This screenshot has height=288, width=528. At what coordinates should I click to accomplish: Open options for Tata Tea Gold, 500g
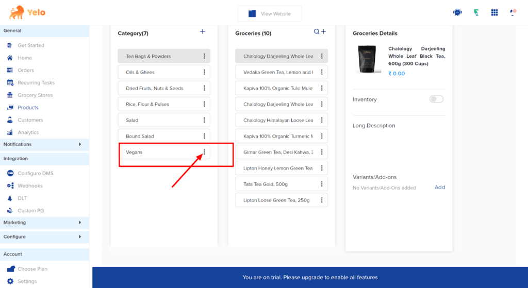tap(322, 184)
